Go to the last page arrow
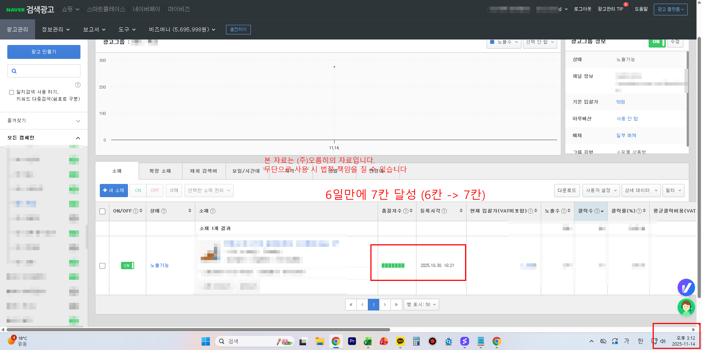This screenshot has height=350, width=702. tap(396, 305)
